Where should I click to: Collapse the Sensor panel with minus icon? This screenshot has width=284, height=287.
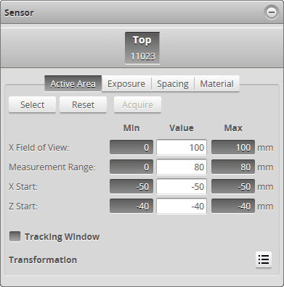[272, 12]
